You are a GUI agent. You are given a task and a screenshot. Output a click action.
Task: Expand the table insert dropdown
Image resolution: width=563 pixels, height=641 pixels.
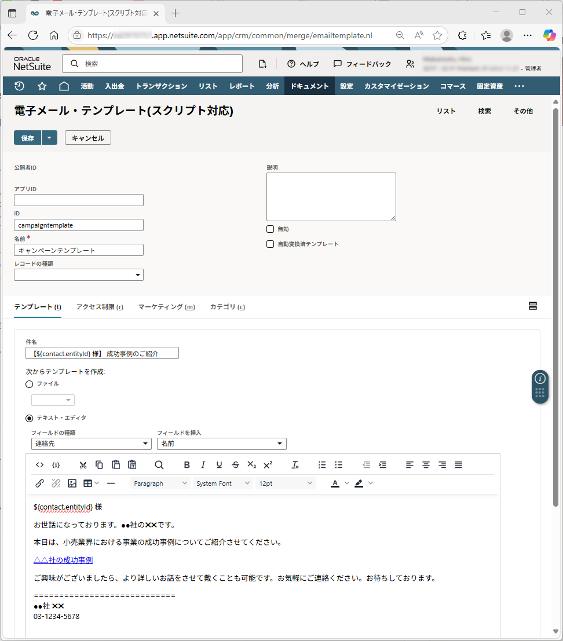coord(97,483)
